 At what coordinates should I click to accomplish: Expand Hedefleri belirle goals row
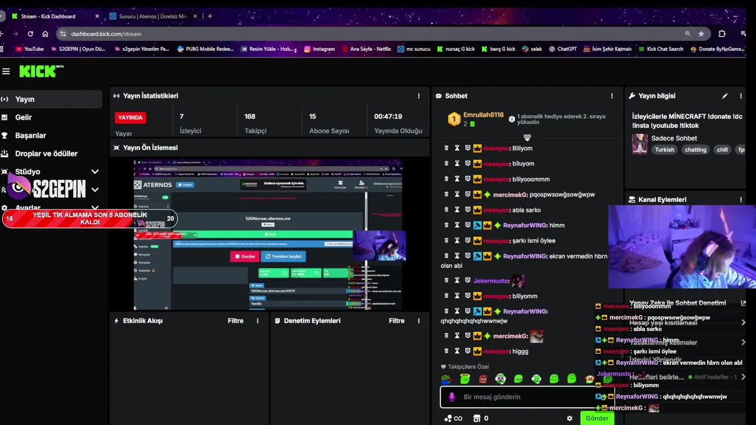743,377
